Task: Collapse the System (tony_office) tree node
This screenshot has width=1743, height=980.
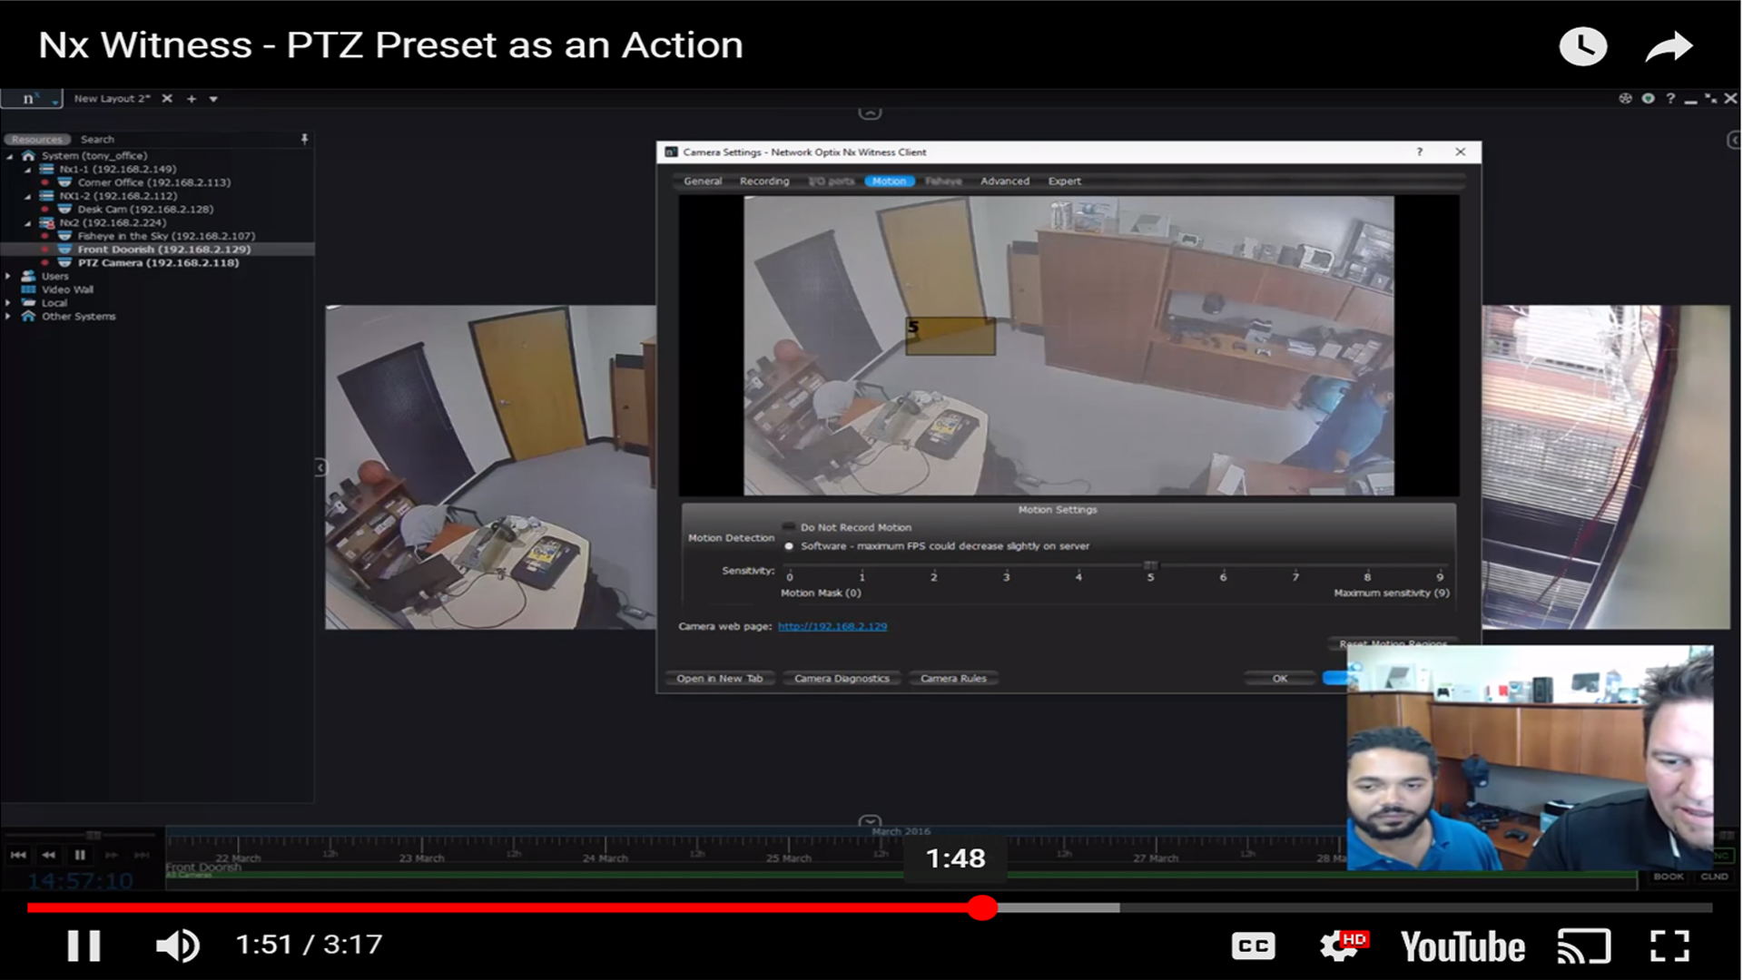Action: pyautogui.click(x=10, y=156)
